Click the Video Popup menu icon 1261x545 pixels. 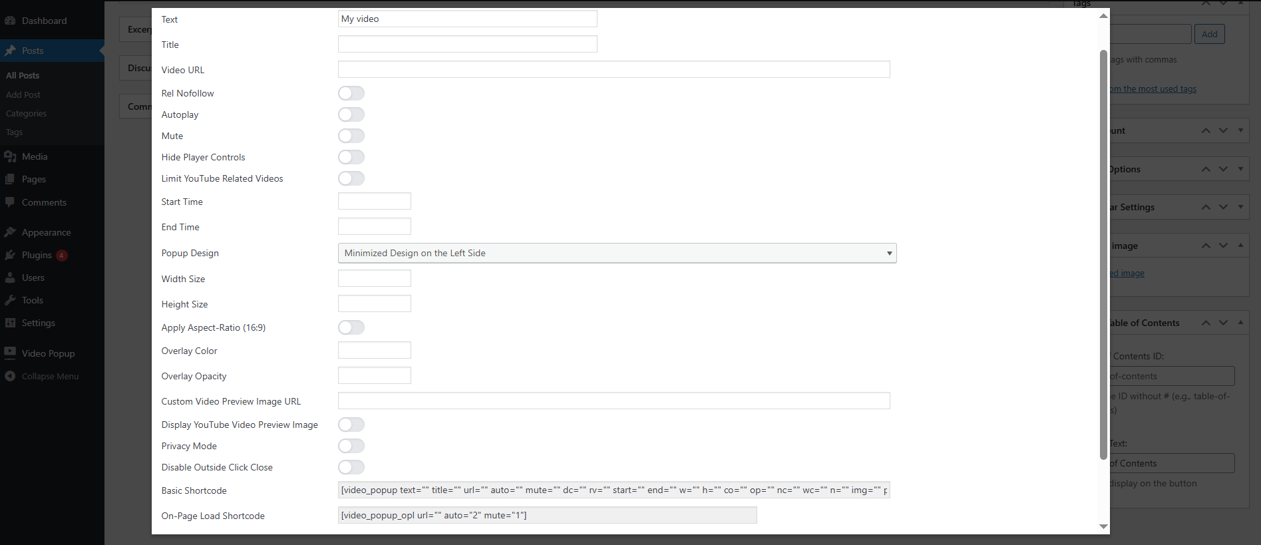(10, 353)
